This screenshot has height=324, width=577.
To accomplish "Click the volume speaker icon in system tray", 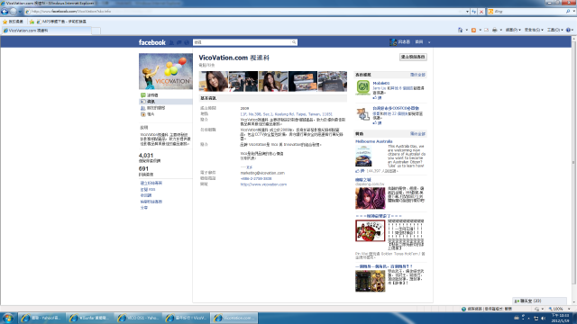I will click(x=543, y=318).
